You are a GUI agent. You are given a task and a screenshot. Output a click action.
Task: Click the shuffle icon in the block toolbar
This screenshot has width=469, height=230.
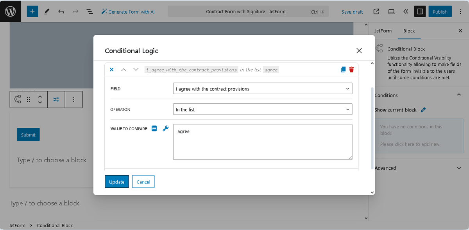[x=56, y=99]
